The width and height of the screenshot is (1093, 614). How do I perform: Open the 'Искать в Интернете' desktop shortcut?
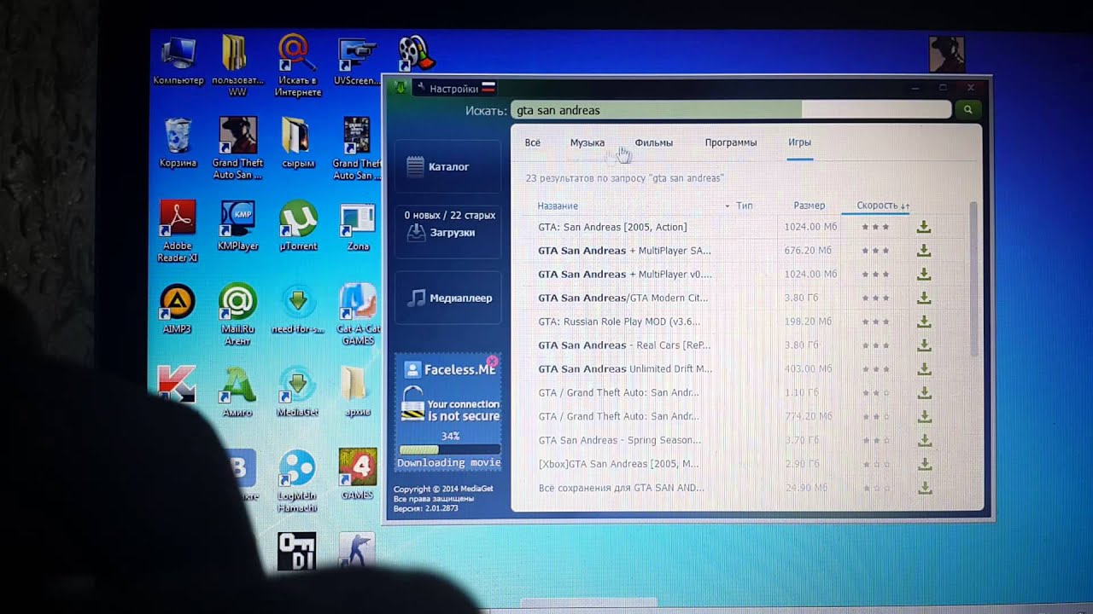[298, 65]
